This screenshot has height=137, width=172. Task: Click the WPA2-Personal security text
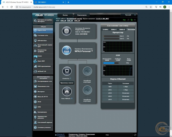(83, 51)
